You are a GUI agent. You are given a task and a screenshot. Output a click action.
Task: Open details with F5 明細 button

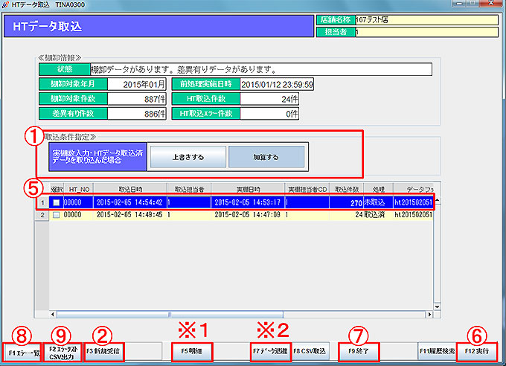pos(190,350)
